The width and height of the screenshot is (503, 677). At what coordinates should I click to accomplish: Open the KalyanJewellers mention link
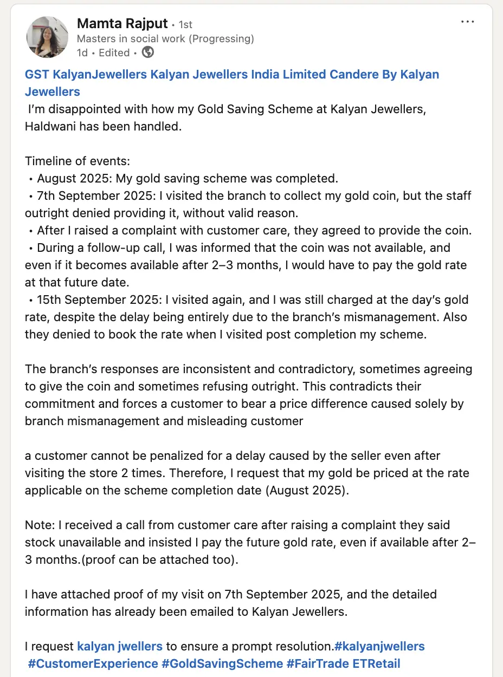click(x=100, y=74)
